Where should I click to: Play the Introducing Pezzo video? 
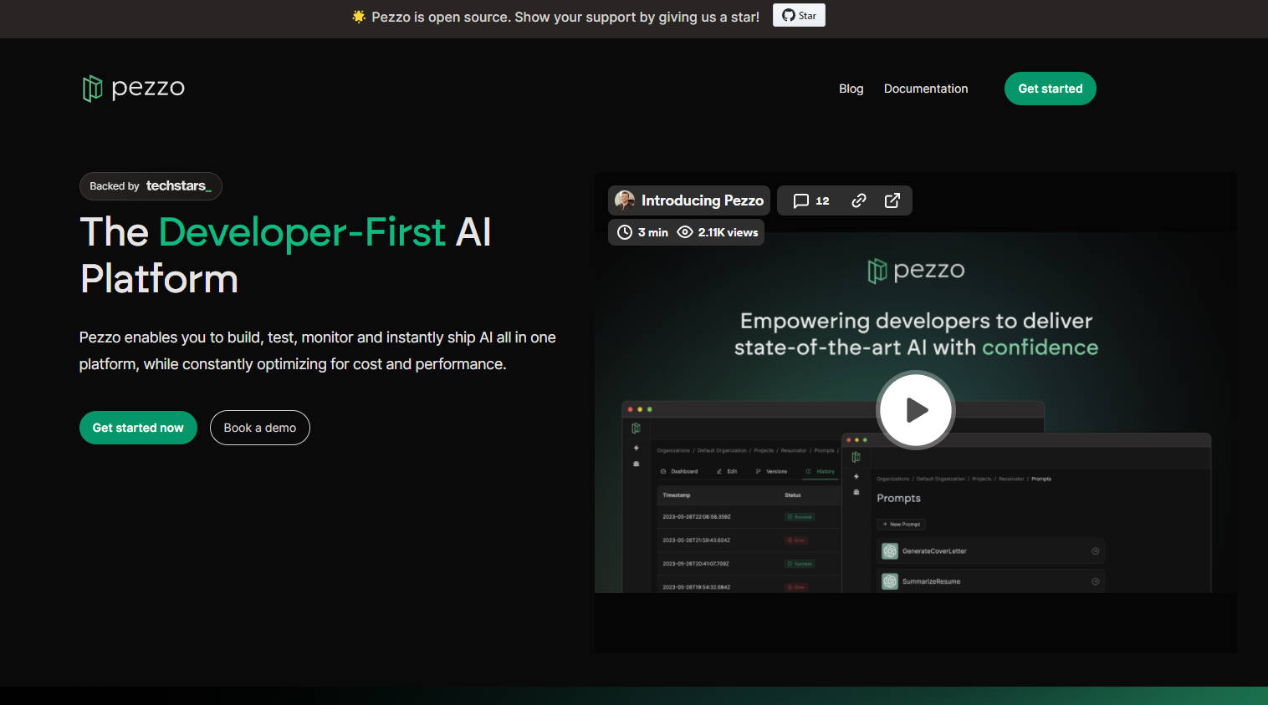point(916,410)
